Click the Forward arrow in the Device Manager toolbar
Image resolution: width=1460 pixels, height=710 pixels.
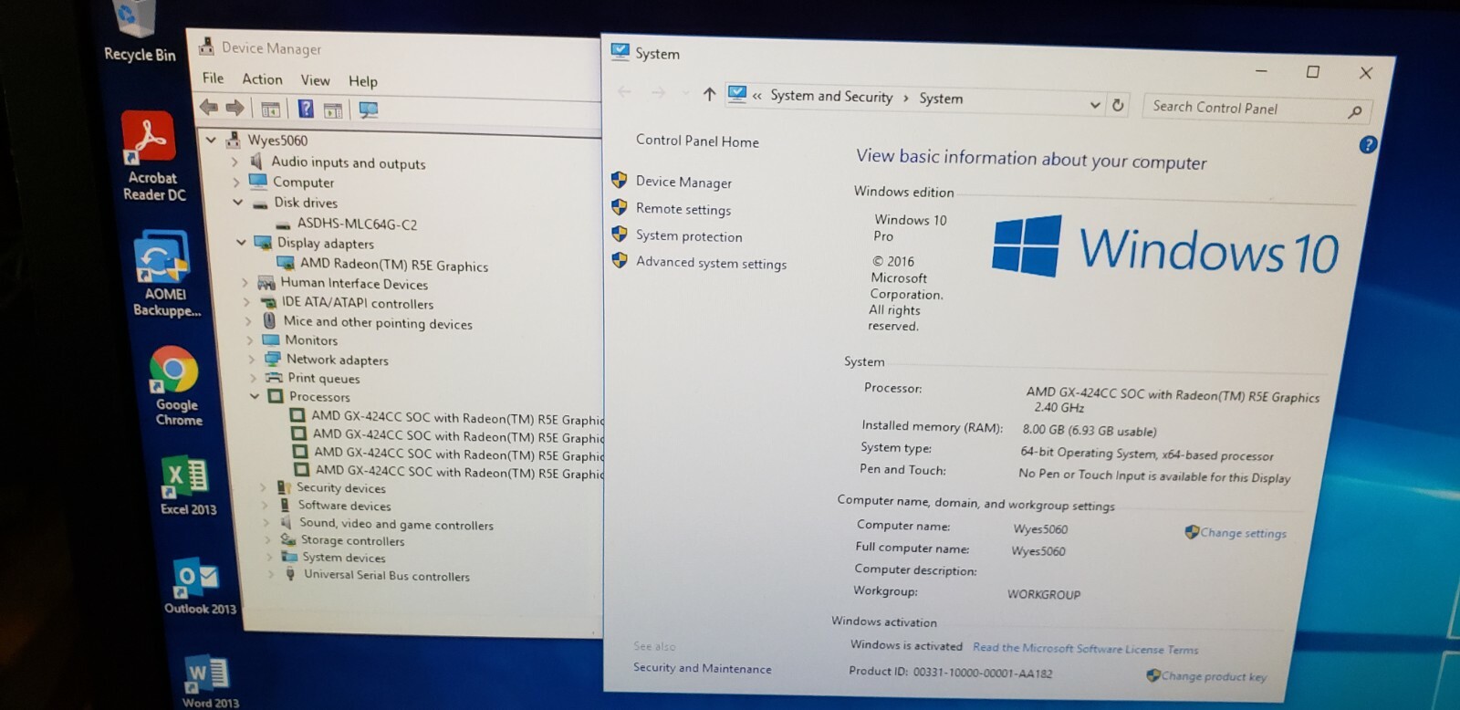pyautogui.click(x=235, y=108)
